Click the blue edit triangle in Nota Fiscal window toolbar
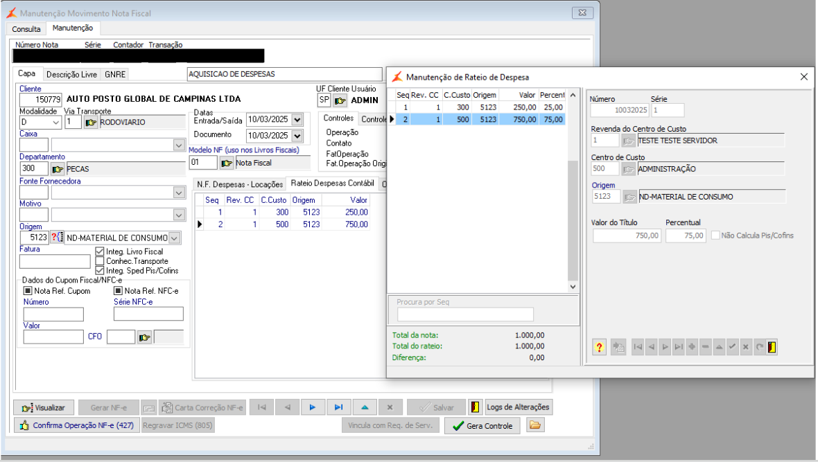The image size is (818, 462). click(x=365, y=407)
